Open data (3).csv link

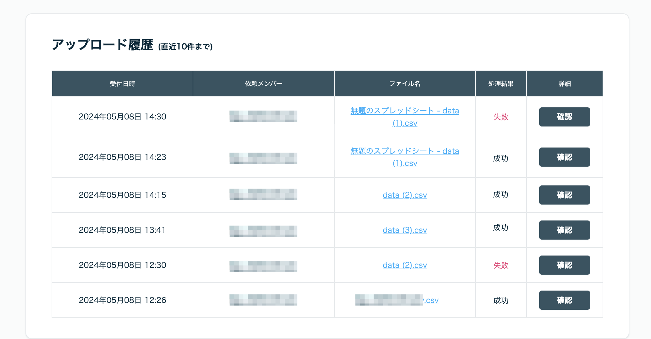405,230
